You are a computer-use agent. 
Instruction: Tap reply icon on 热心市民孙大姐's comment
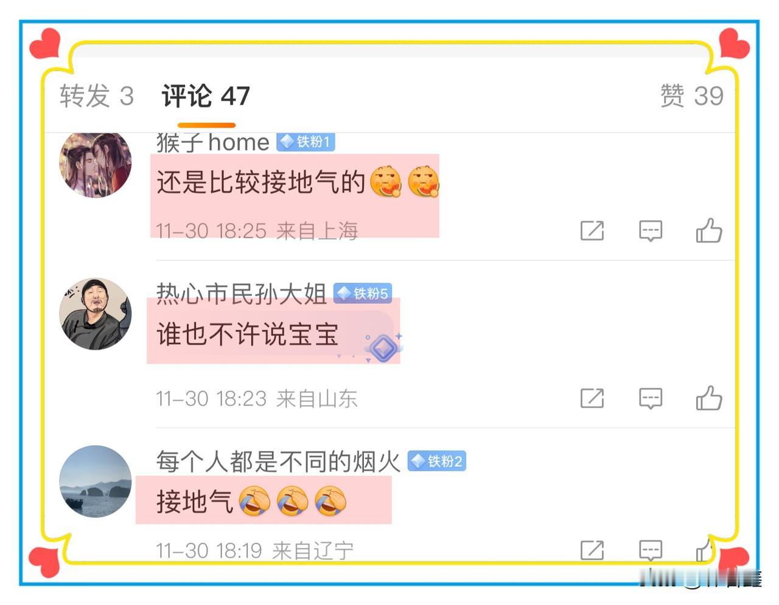click(651, 399)
